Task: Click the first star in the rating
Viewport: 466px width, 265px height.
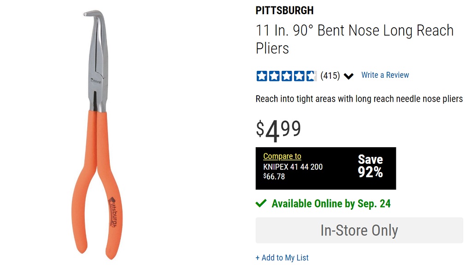Action: coord(262,75)
